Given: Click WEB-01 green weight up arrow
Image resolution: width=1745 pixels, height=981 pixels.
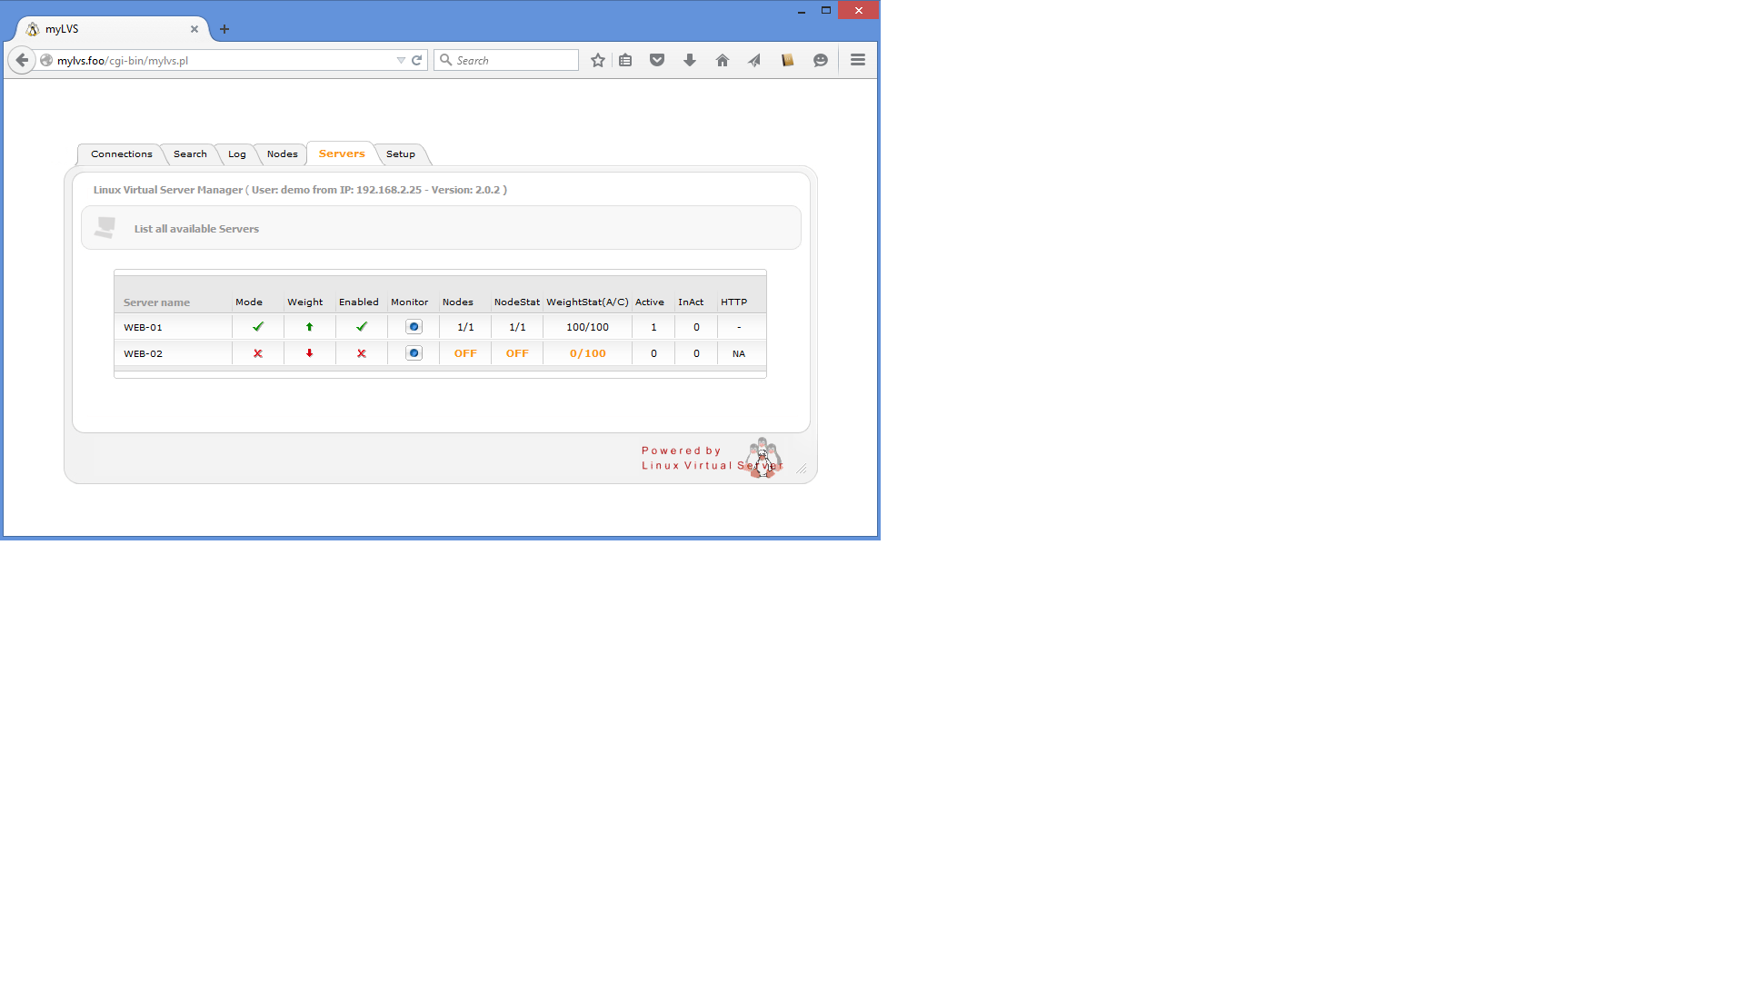Looking at the screenshot, I should click(309, 327).
